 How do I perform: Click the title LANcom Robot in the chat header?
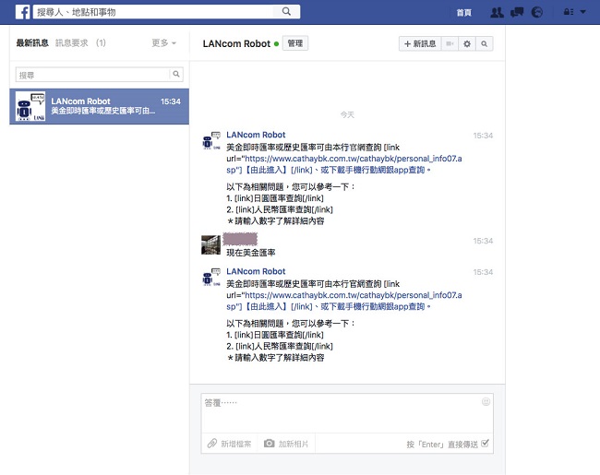[236, 43]
